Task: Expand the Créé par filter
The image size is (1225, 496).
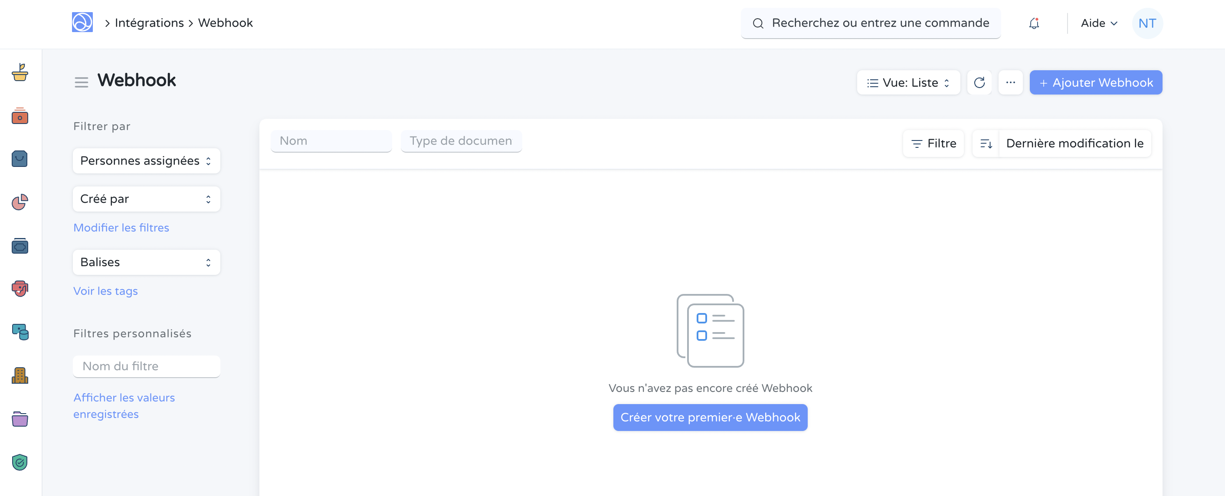Action: coord(146,199)
